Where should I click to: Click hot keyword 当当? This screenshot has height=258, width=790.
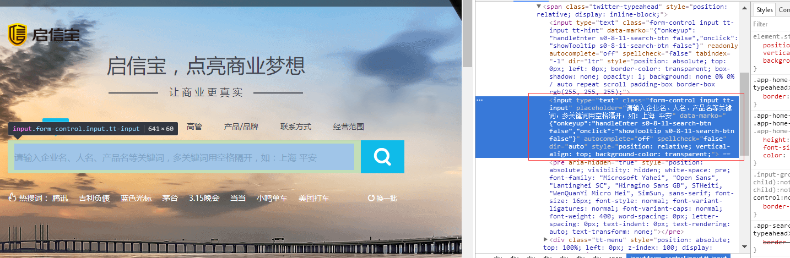pos(238,198)
